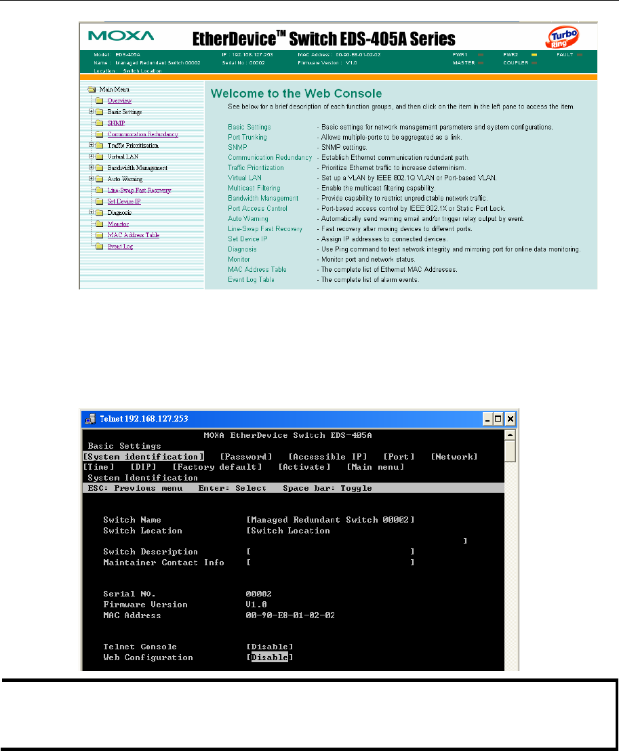Click the MOXA logo

[121, 36]
